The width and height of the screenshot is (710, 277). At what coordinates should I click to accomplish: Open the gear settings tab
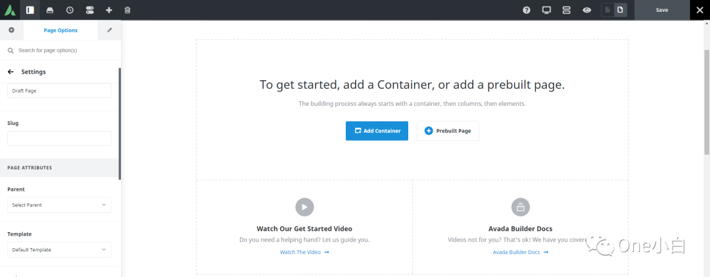coord(11,30)
